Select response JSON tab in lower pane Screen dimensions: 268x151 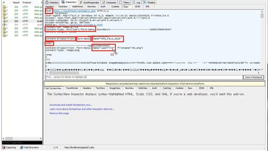click(201, 88)
